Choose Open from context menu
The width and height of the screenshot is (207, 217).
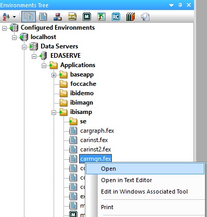(145, 169)
